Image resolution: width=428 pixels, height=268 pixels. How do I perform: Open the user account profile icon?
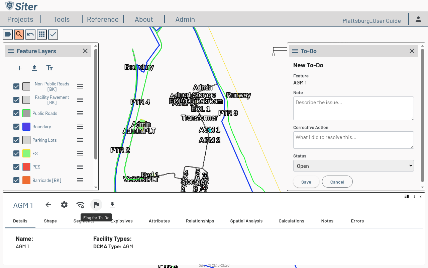(418, 19)
